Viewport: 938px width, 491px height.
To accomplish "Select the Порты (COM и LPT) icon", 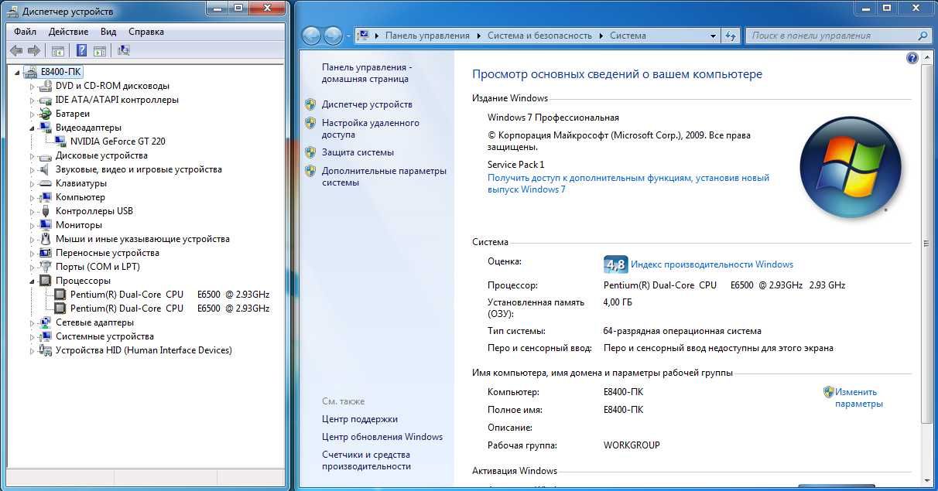I will click(x=46, y=267).
